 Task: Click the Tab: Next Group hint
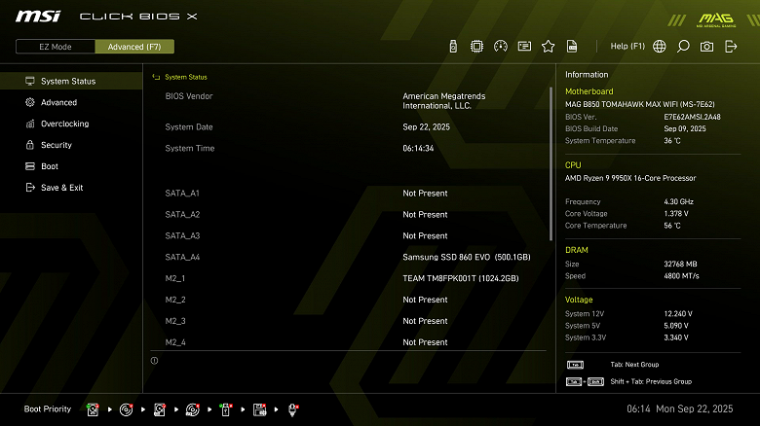[634, 365]
